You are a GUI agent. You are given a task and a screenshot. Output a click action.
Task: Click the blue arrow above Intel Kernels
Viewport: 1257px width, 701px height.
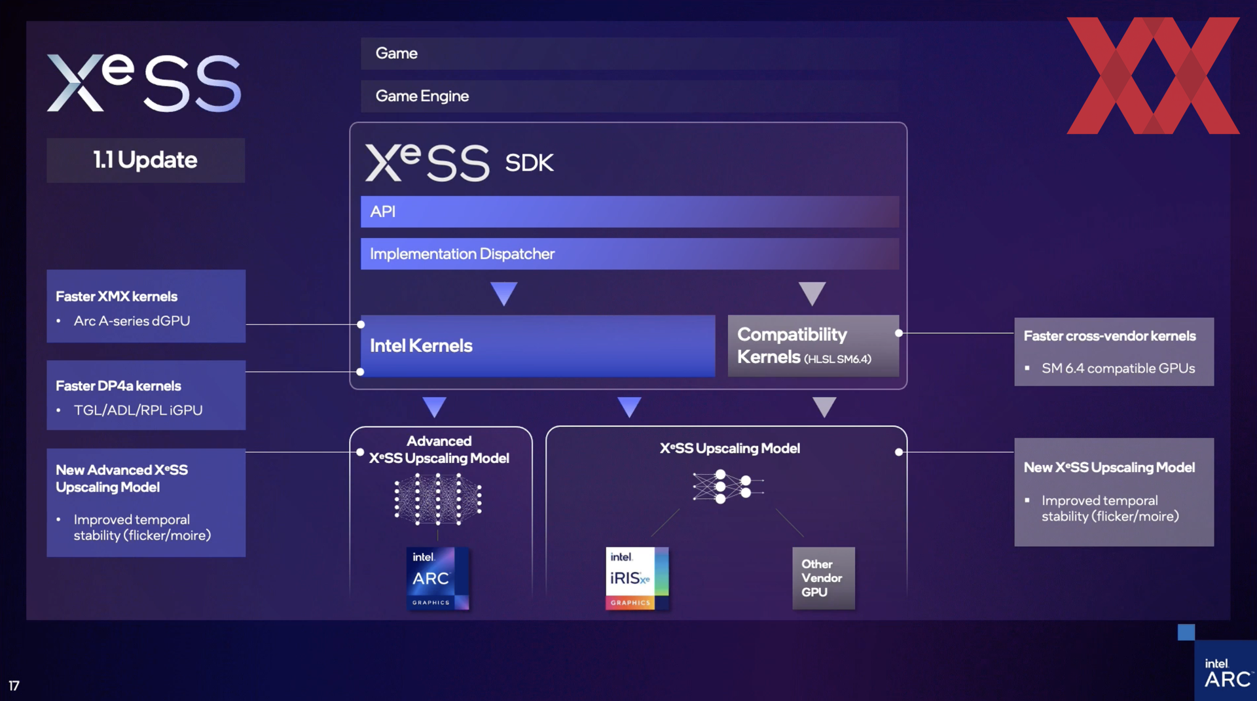click(503, 294)
